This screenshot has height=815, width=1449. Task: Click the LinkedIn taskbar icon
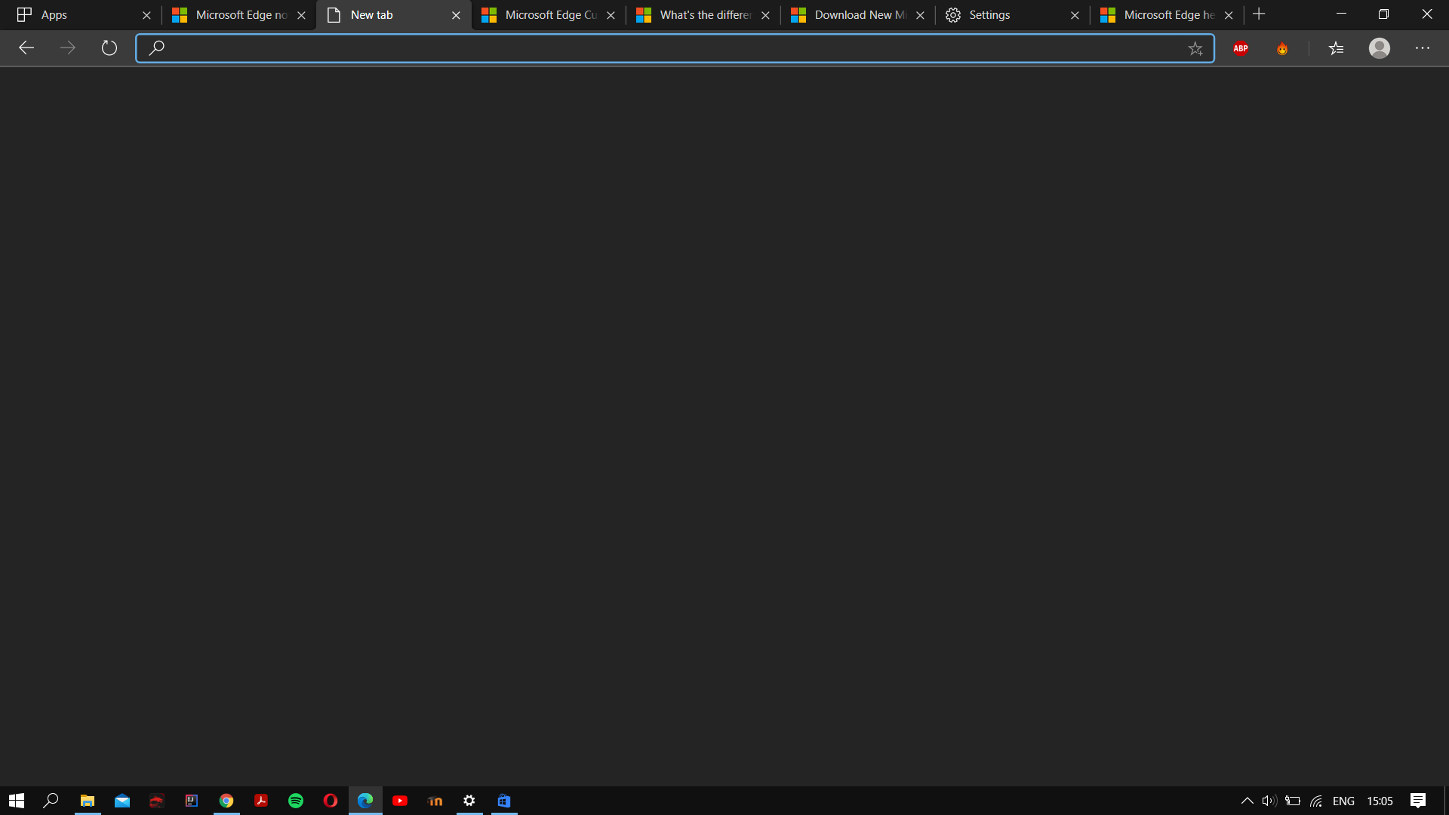[x=435, y=800]
